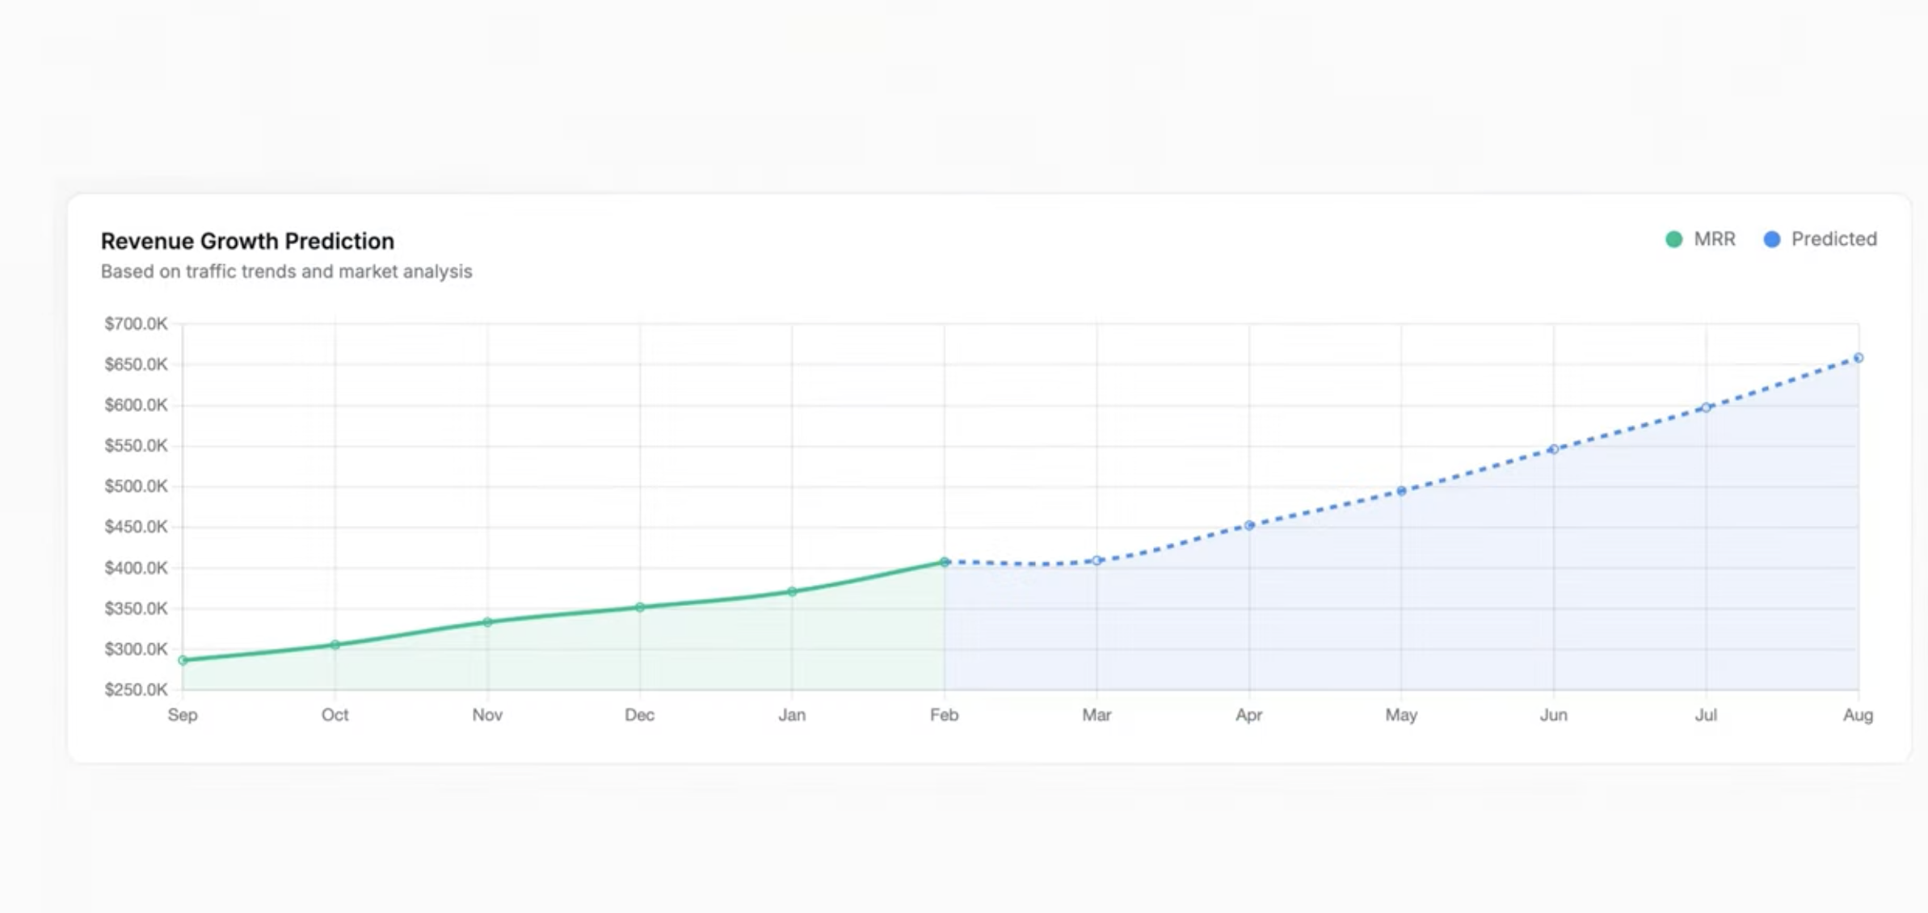Screen dimensions: 1928x913
Task: Click the Aug x-axis label
Action: pos(1858,715)
